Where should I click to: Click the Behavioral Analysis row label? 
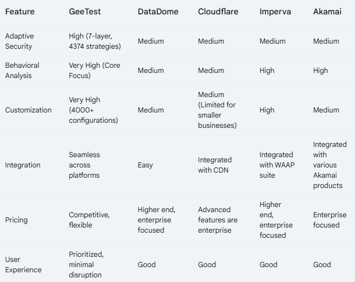pos(22,70)
